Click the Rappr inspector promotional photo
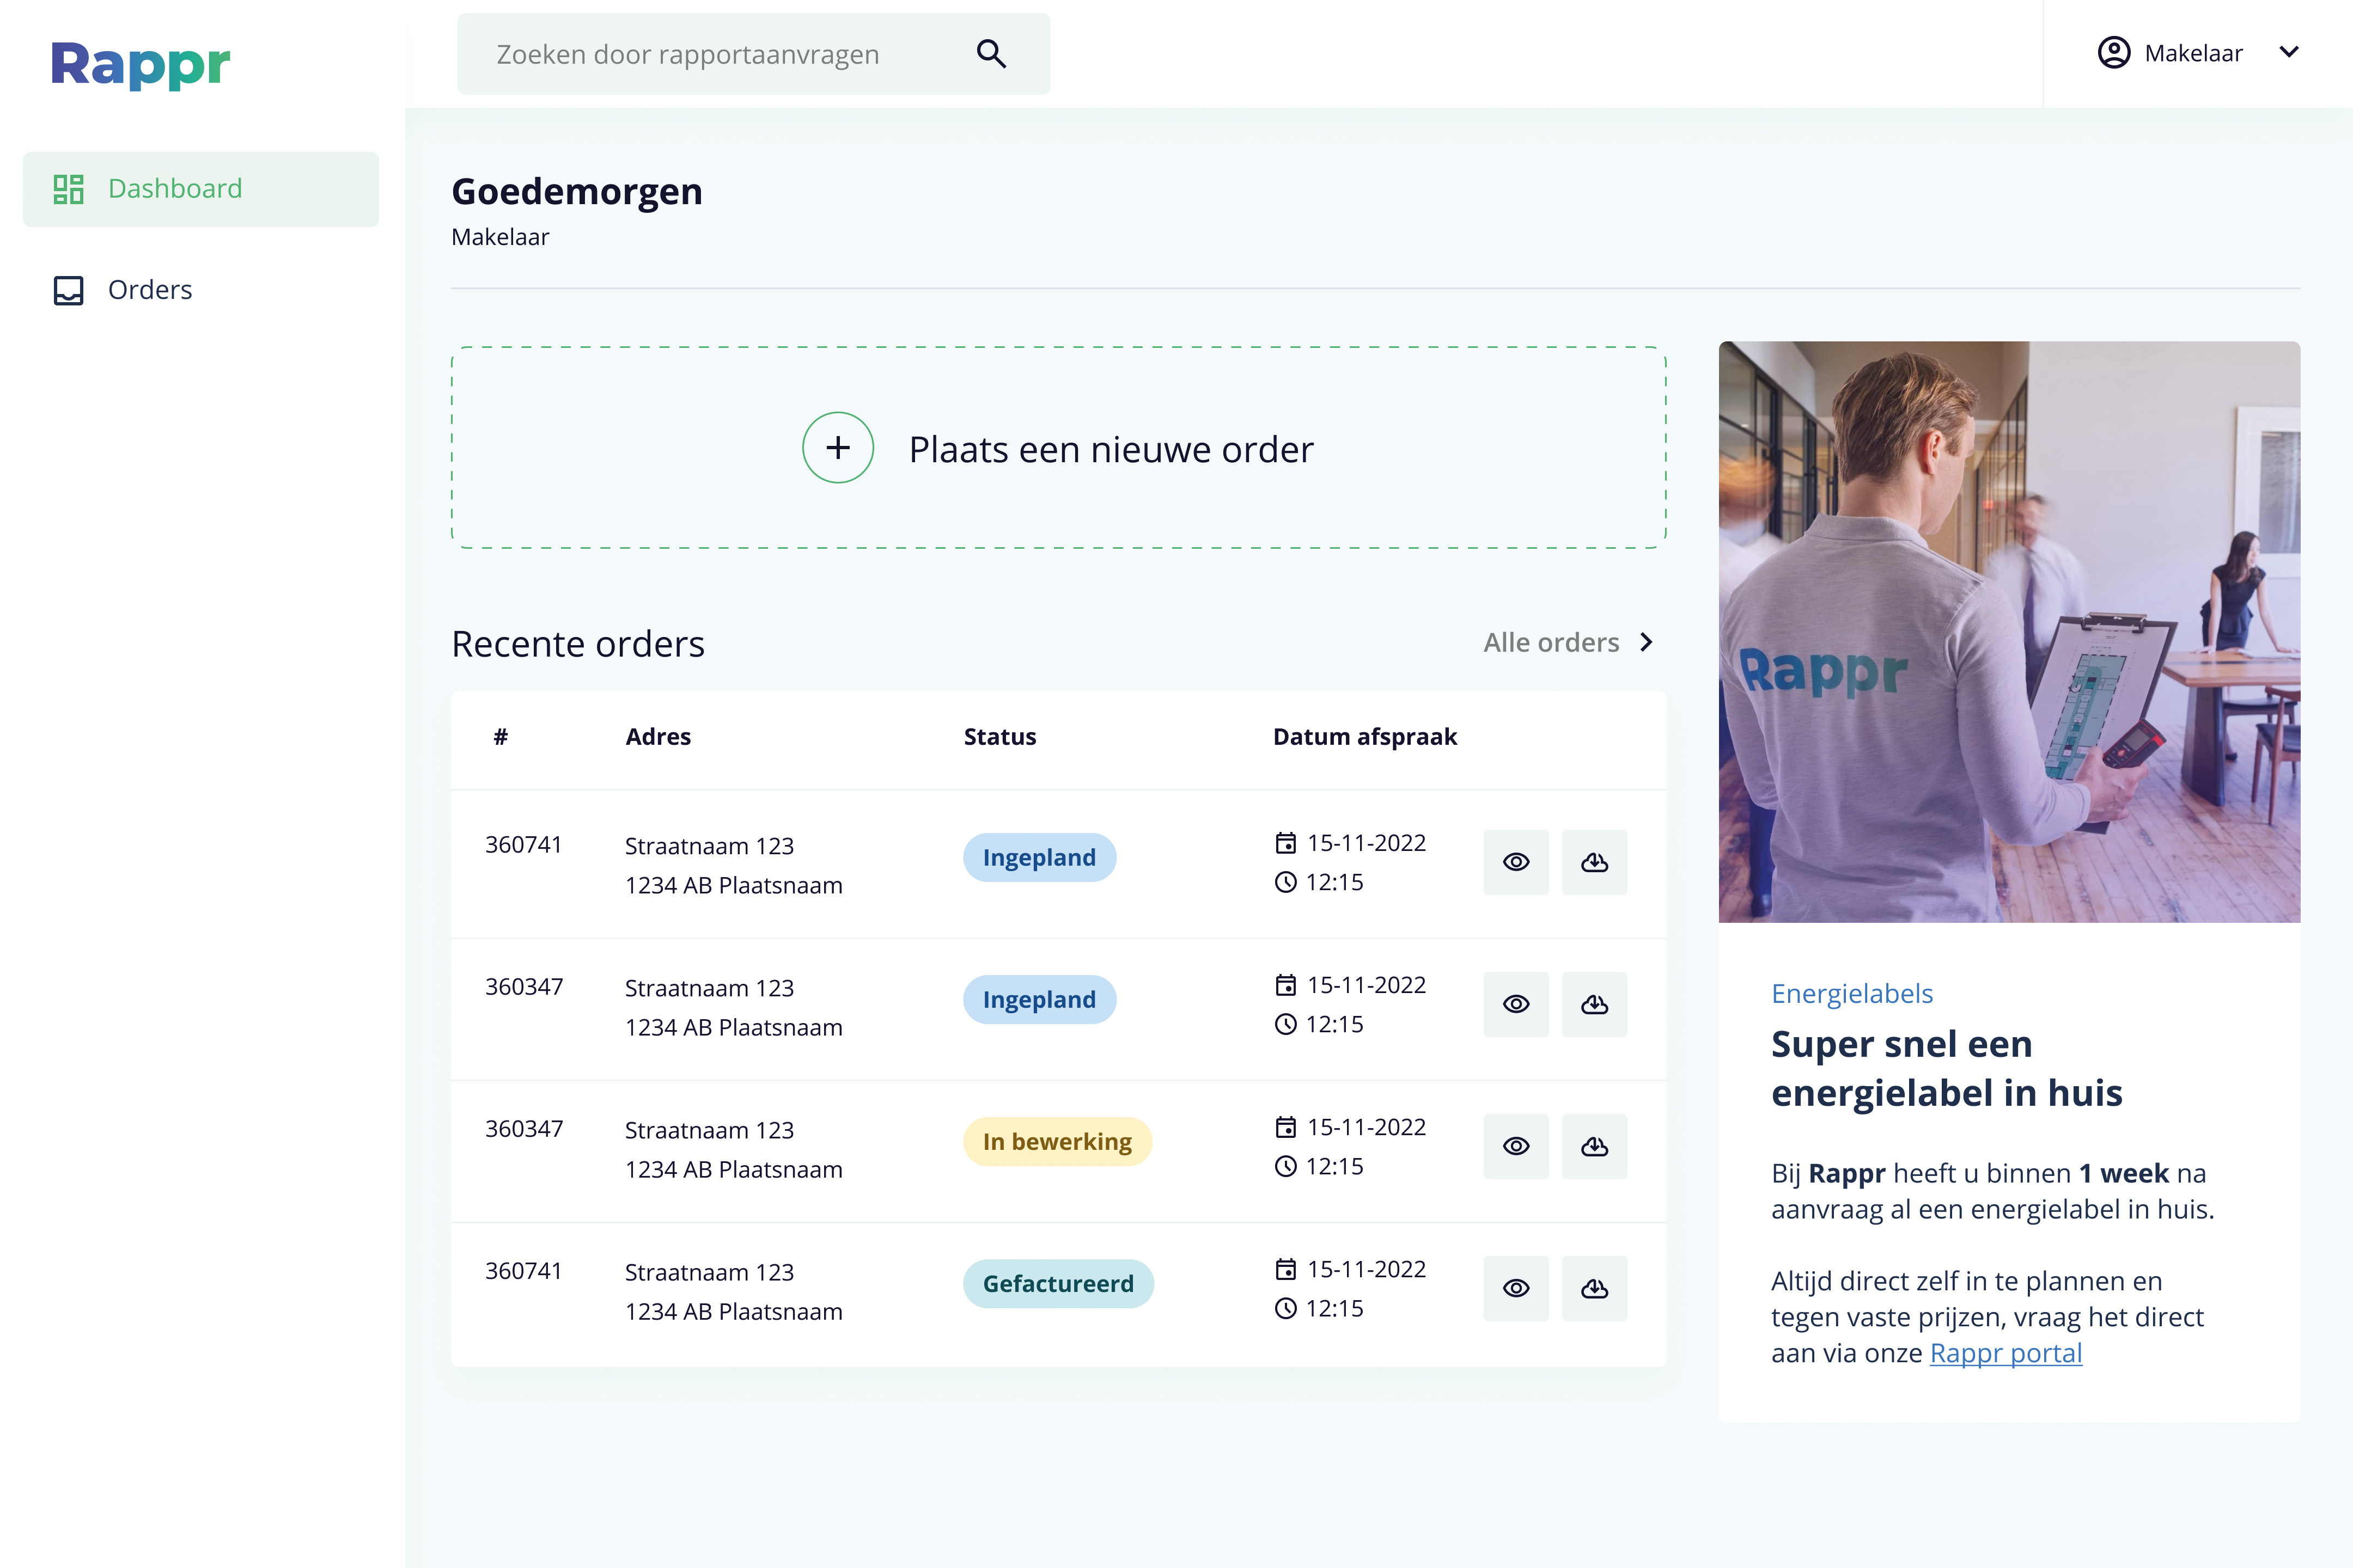This screenshot has height=1568, width=2353. [x=2009, y=632]
